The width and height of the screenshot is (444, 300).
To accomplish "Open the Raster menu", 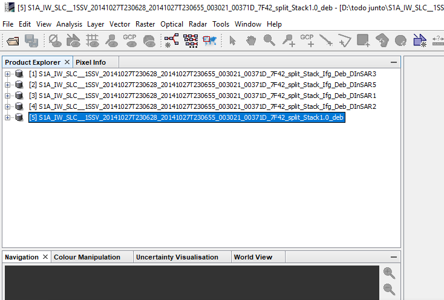I will [145, 24].
